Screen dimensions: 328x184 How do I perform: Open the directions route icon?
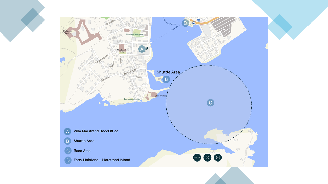pos(208,157)
